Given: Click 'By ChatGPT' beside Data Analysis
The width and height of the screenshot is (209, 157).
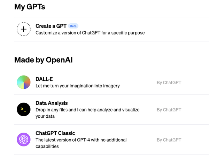Looking at the screenshot, I should point(169,110).
